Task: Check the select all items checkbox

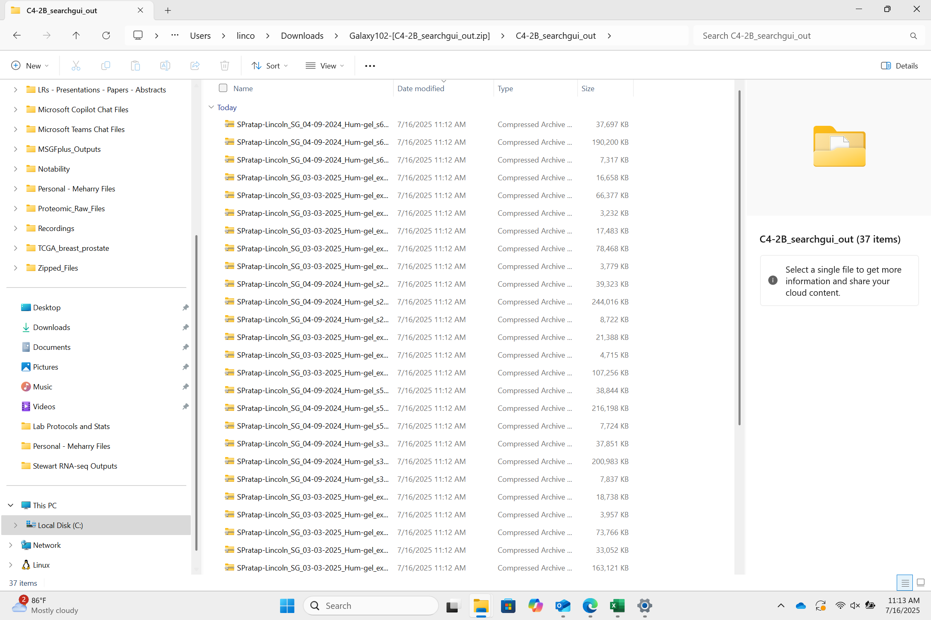Action: pyautogui.click(x=223, y=88)
